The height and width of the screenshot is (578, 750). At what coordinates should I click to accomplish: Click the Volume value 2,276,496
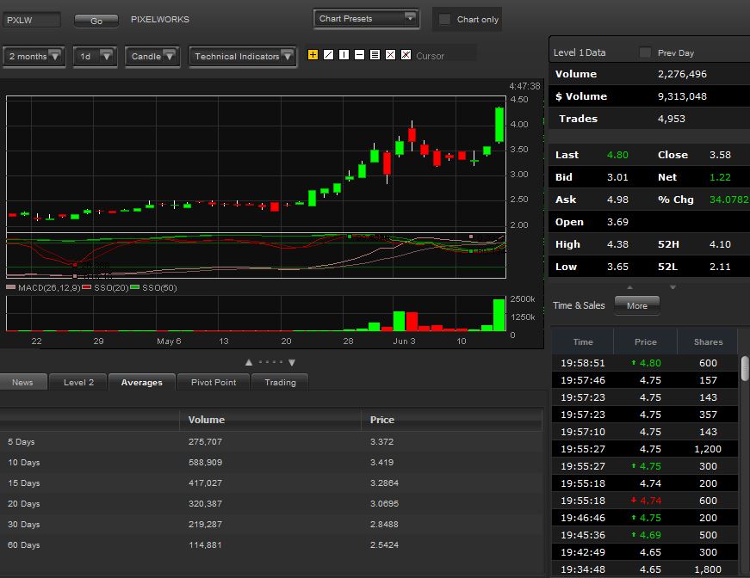coord(682,74)
